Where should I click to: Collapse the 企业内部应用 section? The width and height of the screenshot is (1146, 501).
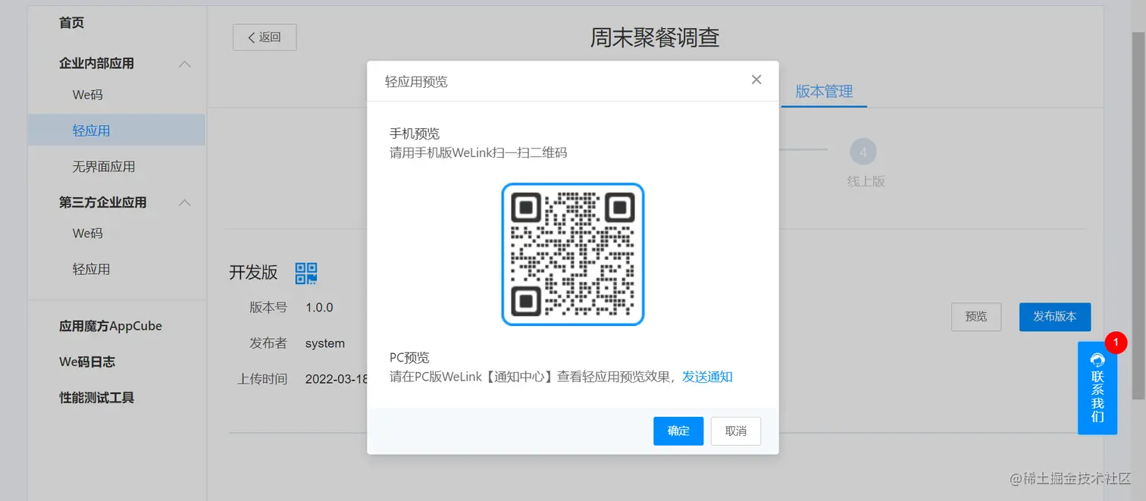point(184,64)
